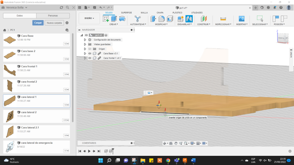
Task: Toggle selection box of Cara frontal 1 v4:1
Action: (95, 58)
